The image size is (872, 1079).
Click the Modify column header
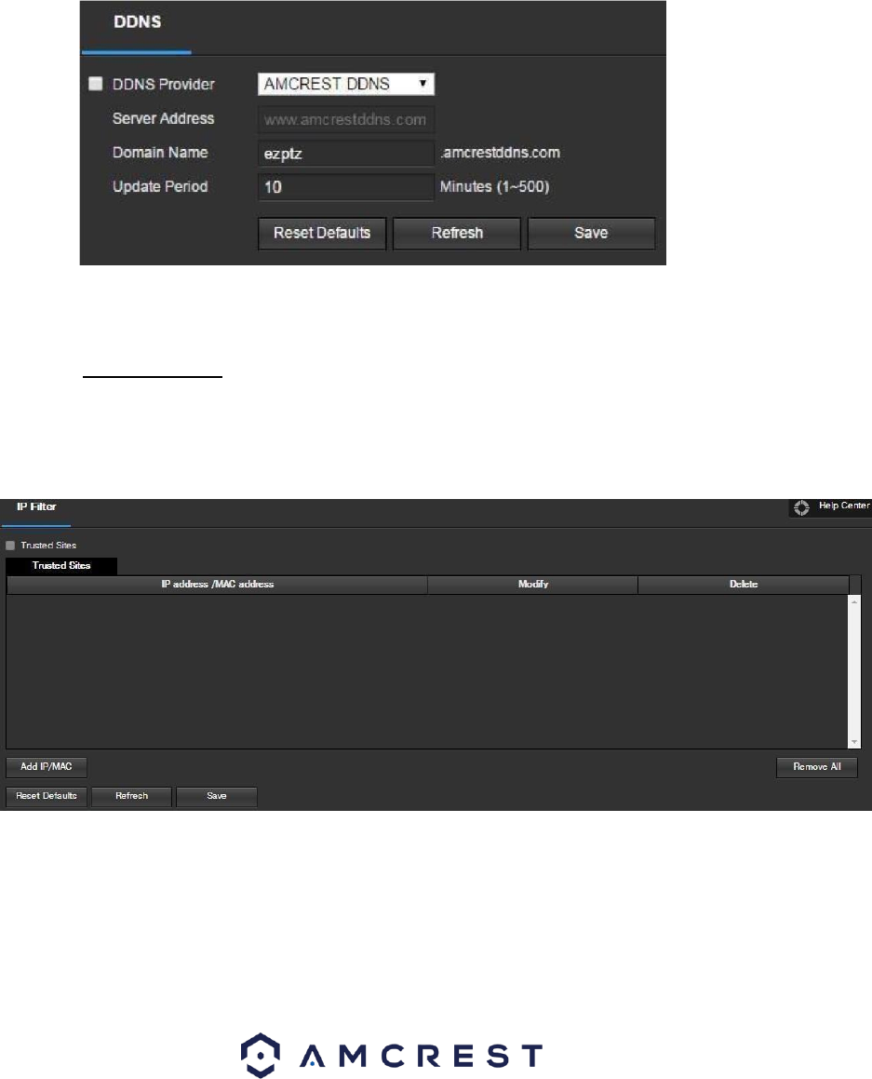coord(533,585)
